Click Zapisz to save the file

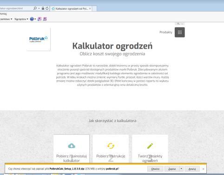pyautogui.click(x=172, y=169)
